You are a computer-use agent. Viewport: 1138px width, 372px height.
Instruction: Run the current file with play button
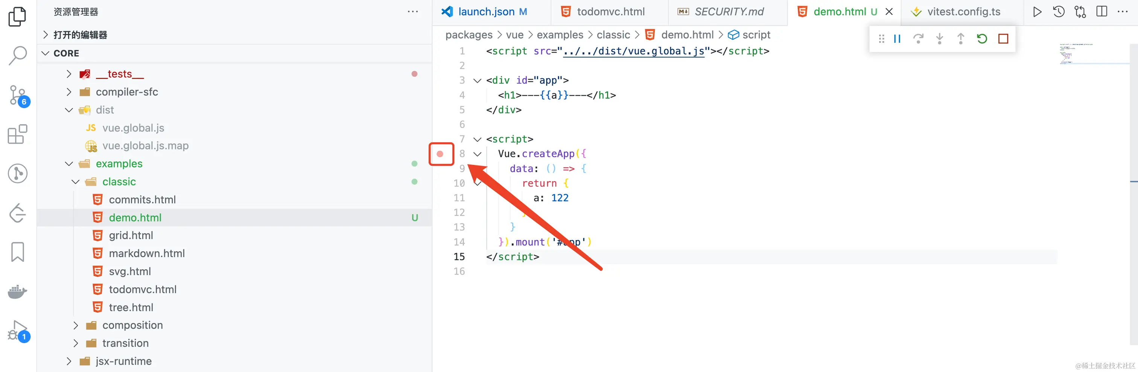click(x=1037, y=12)
